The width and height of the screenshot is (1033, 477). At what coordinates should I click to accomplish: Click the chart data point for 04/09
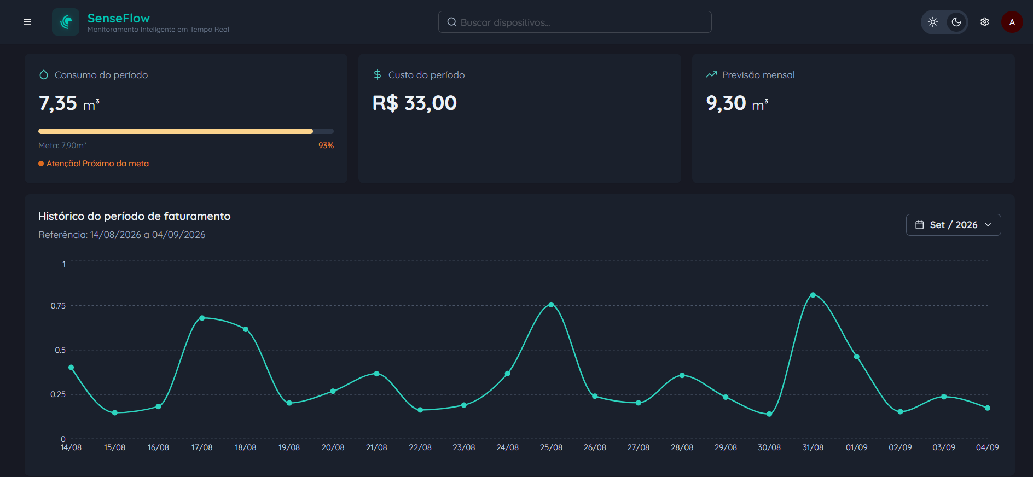click(x=988, y=408)
